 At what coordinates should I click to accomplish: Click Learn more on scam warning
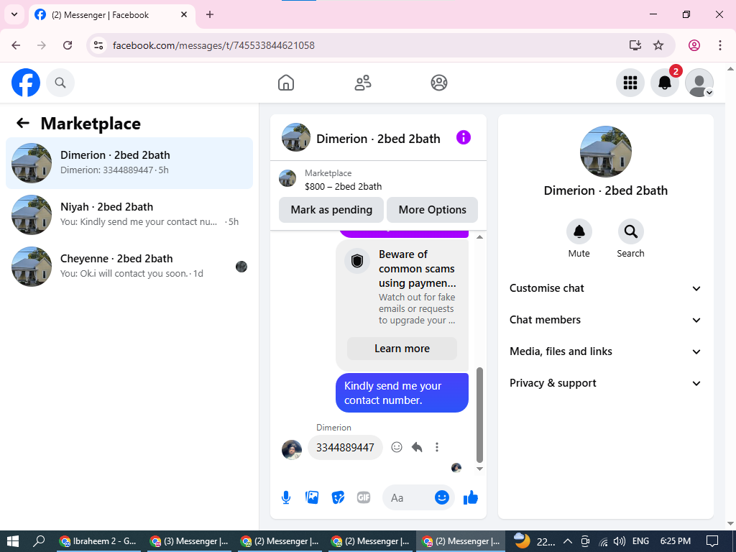click(402, 349)
